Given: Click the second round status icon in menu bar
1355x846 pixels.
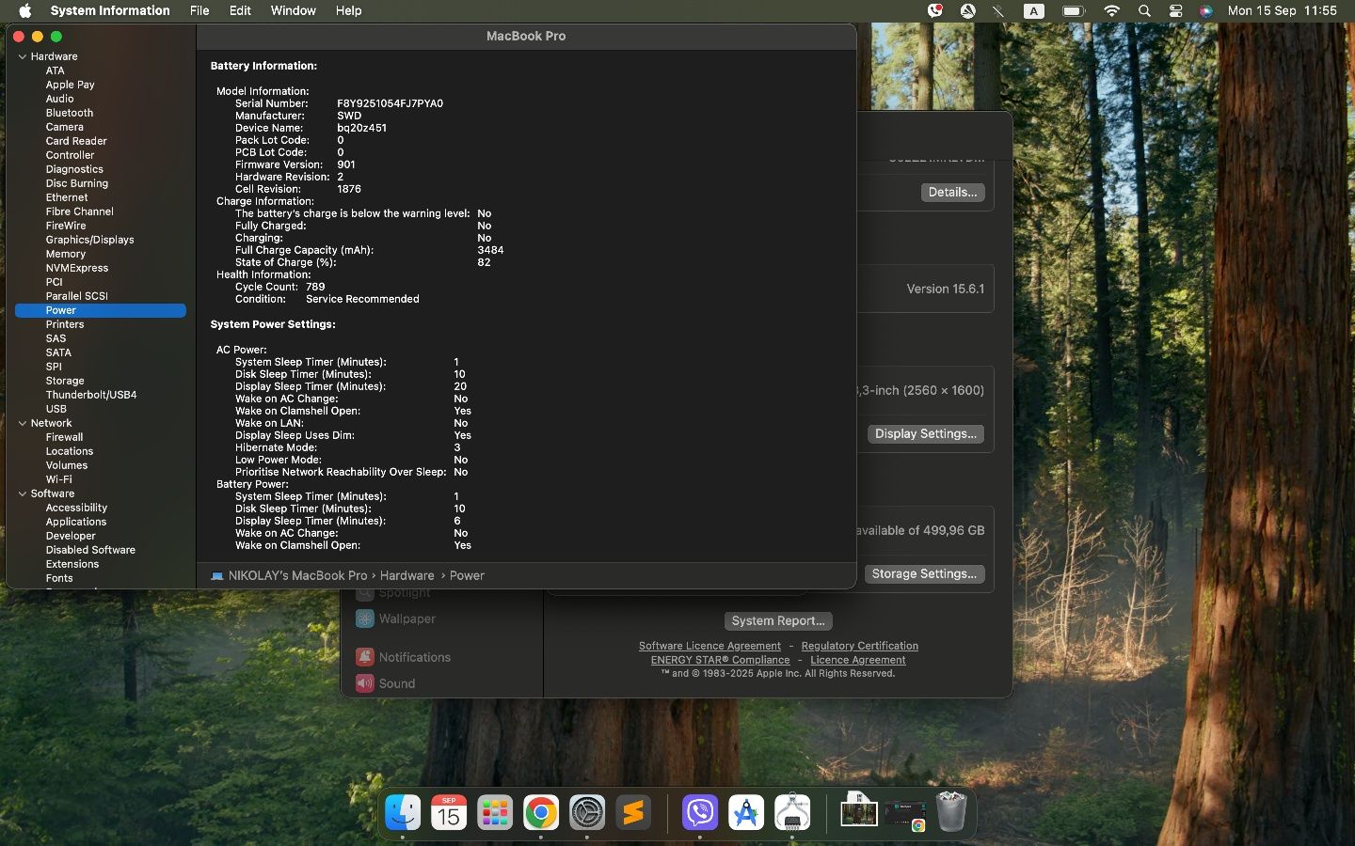Looking at the screenshot, I should point(967,10).
